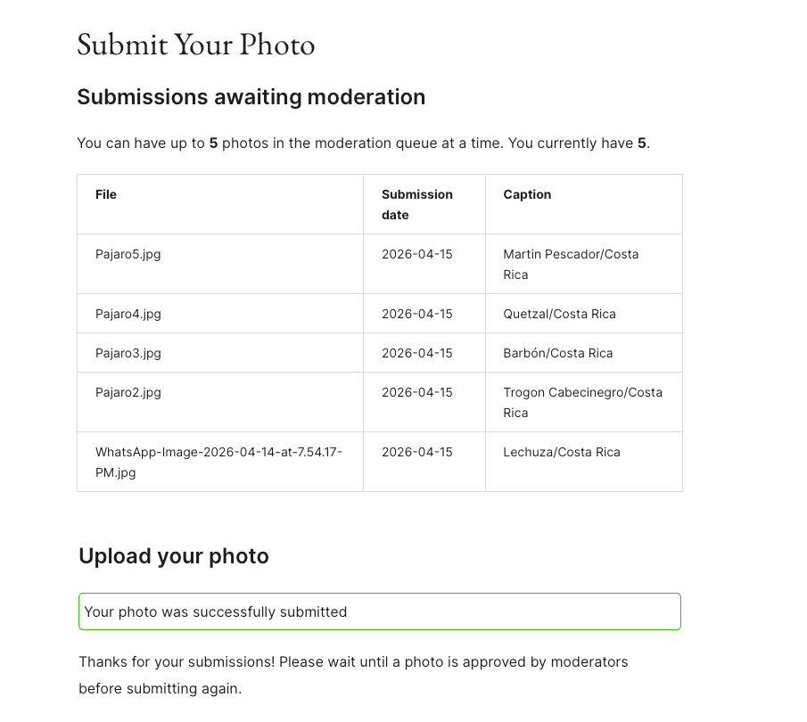Click the File column header
Image resolution: width=807 pixels, height=722 pixels.
pyautogui.click(x=106, y=194)
